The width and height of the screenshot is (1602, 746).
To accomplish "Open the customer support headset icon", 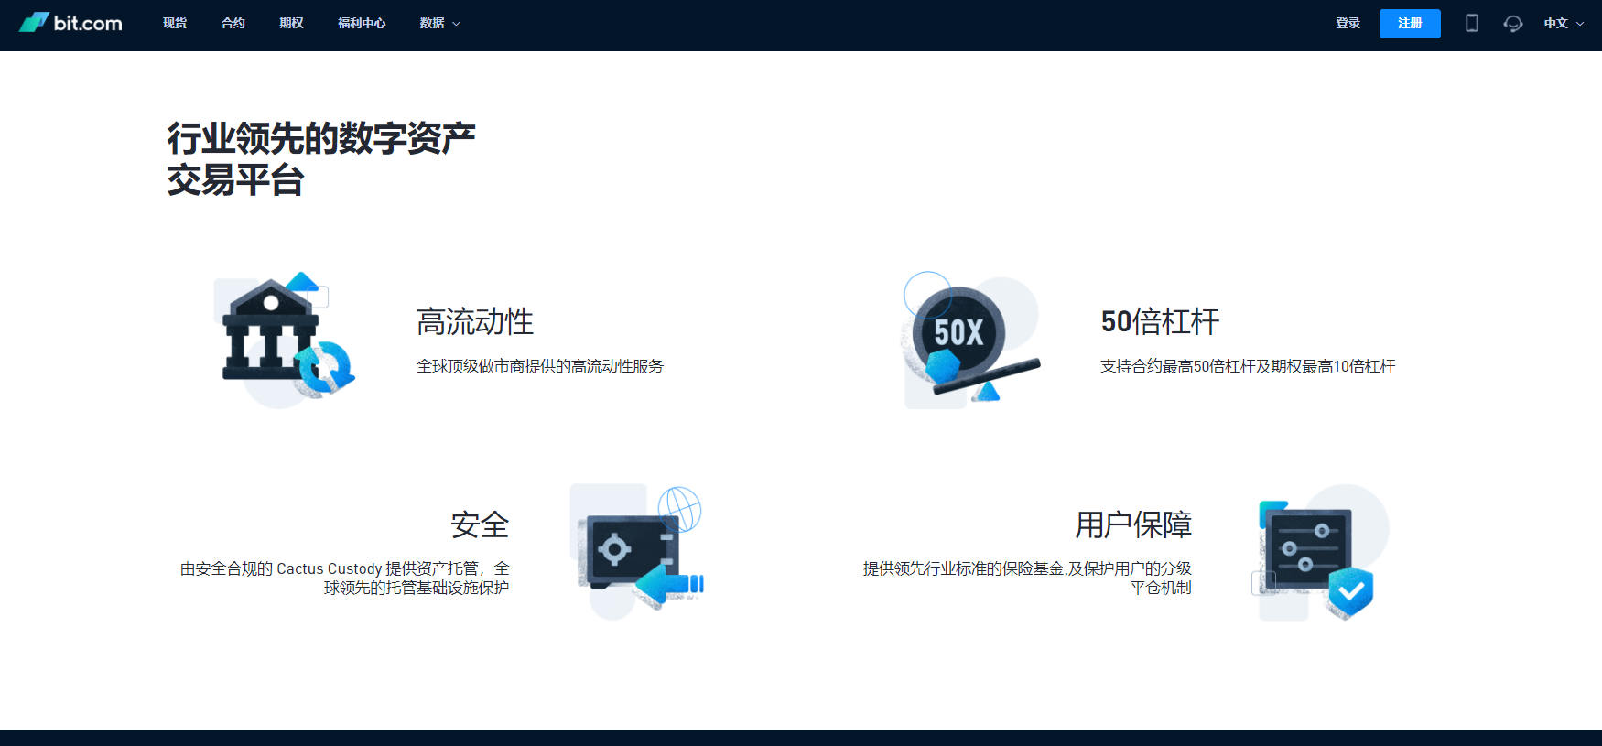I will 1513,24.
